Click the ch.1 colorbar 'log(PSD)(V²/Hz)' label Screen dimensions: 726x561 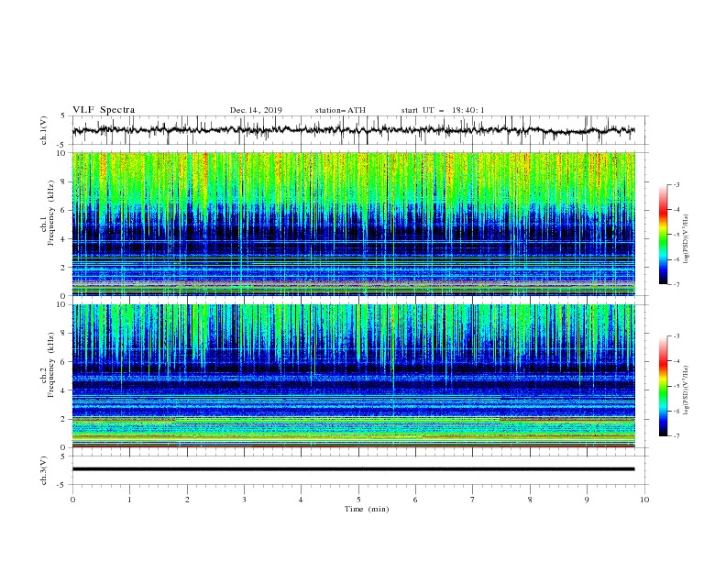(x=687, y=239)
